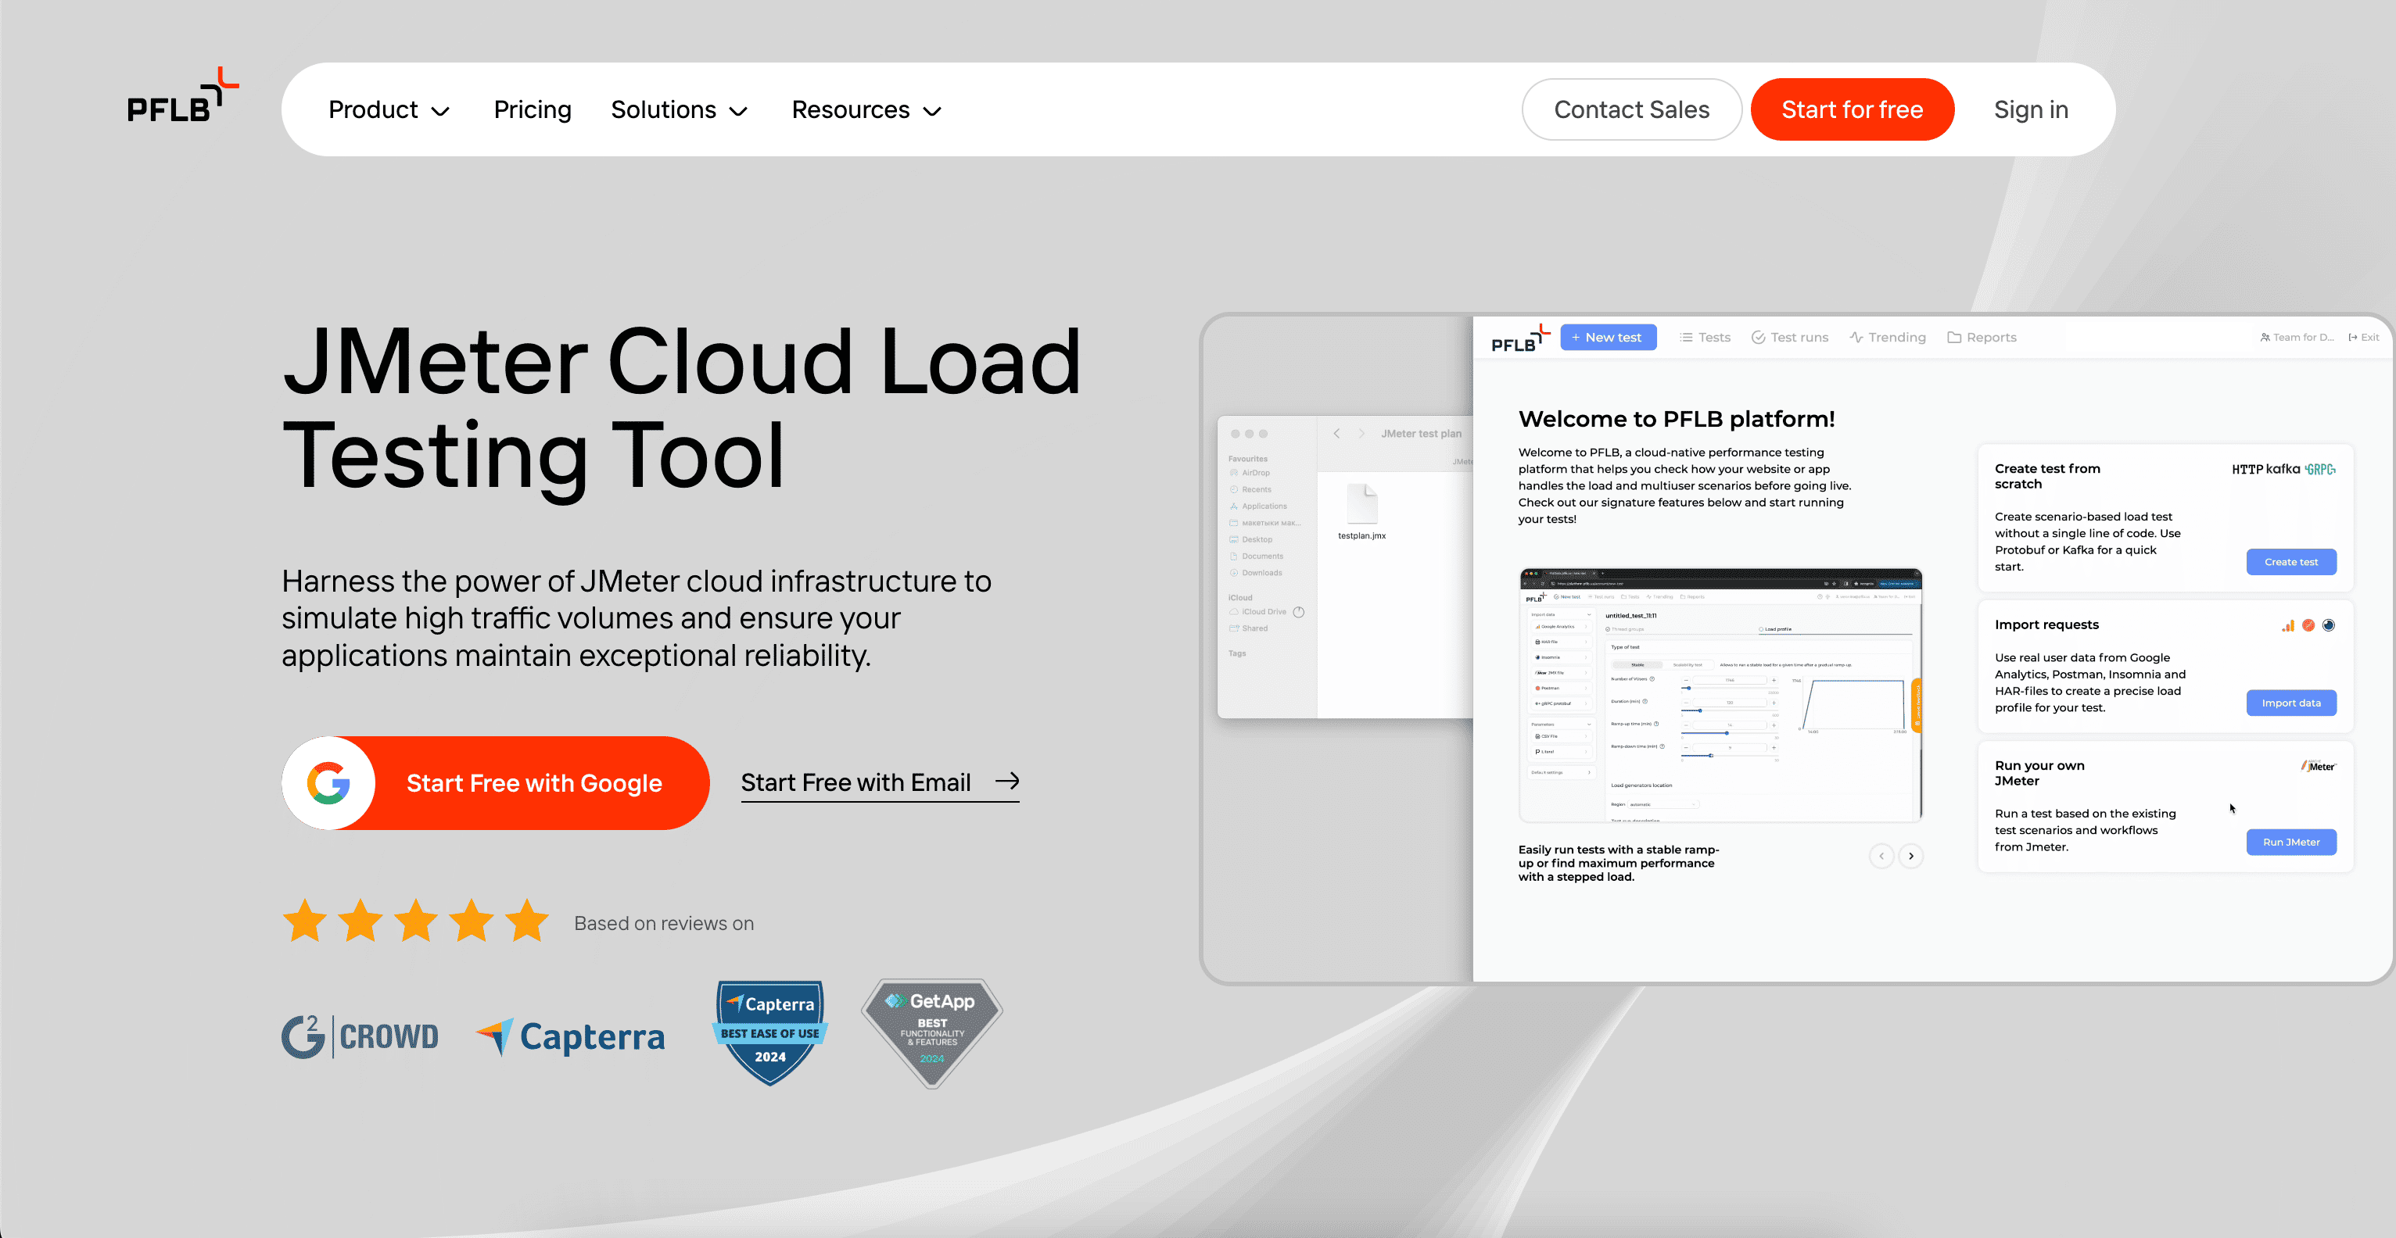Click the kafka logo in Create test card

pyautogui.click(x=2283, y=470)
